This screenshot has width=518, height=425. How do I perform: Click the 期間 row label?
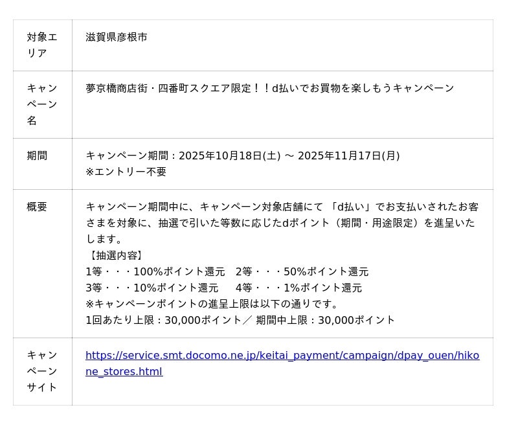pos(37,155)
